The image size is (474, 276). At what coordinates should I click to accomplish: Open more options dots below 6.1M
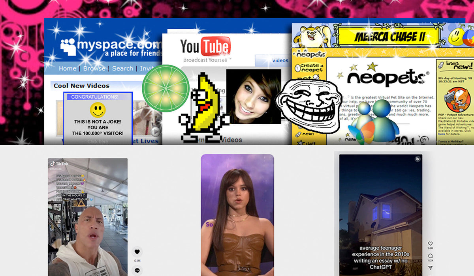point(137,270)
